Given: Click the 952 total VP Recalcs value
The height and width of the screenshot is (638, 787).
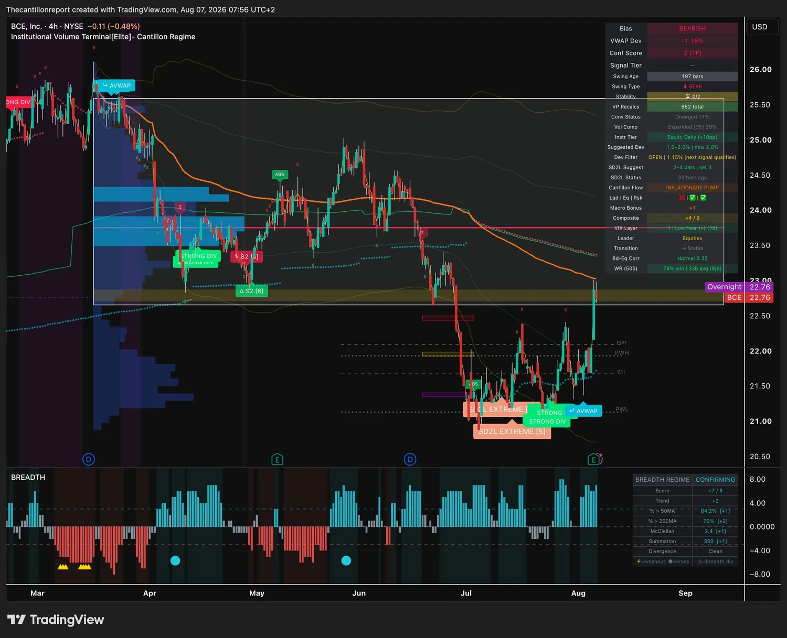Looking at the screenshot, I should click(693, 107).
